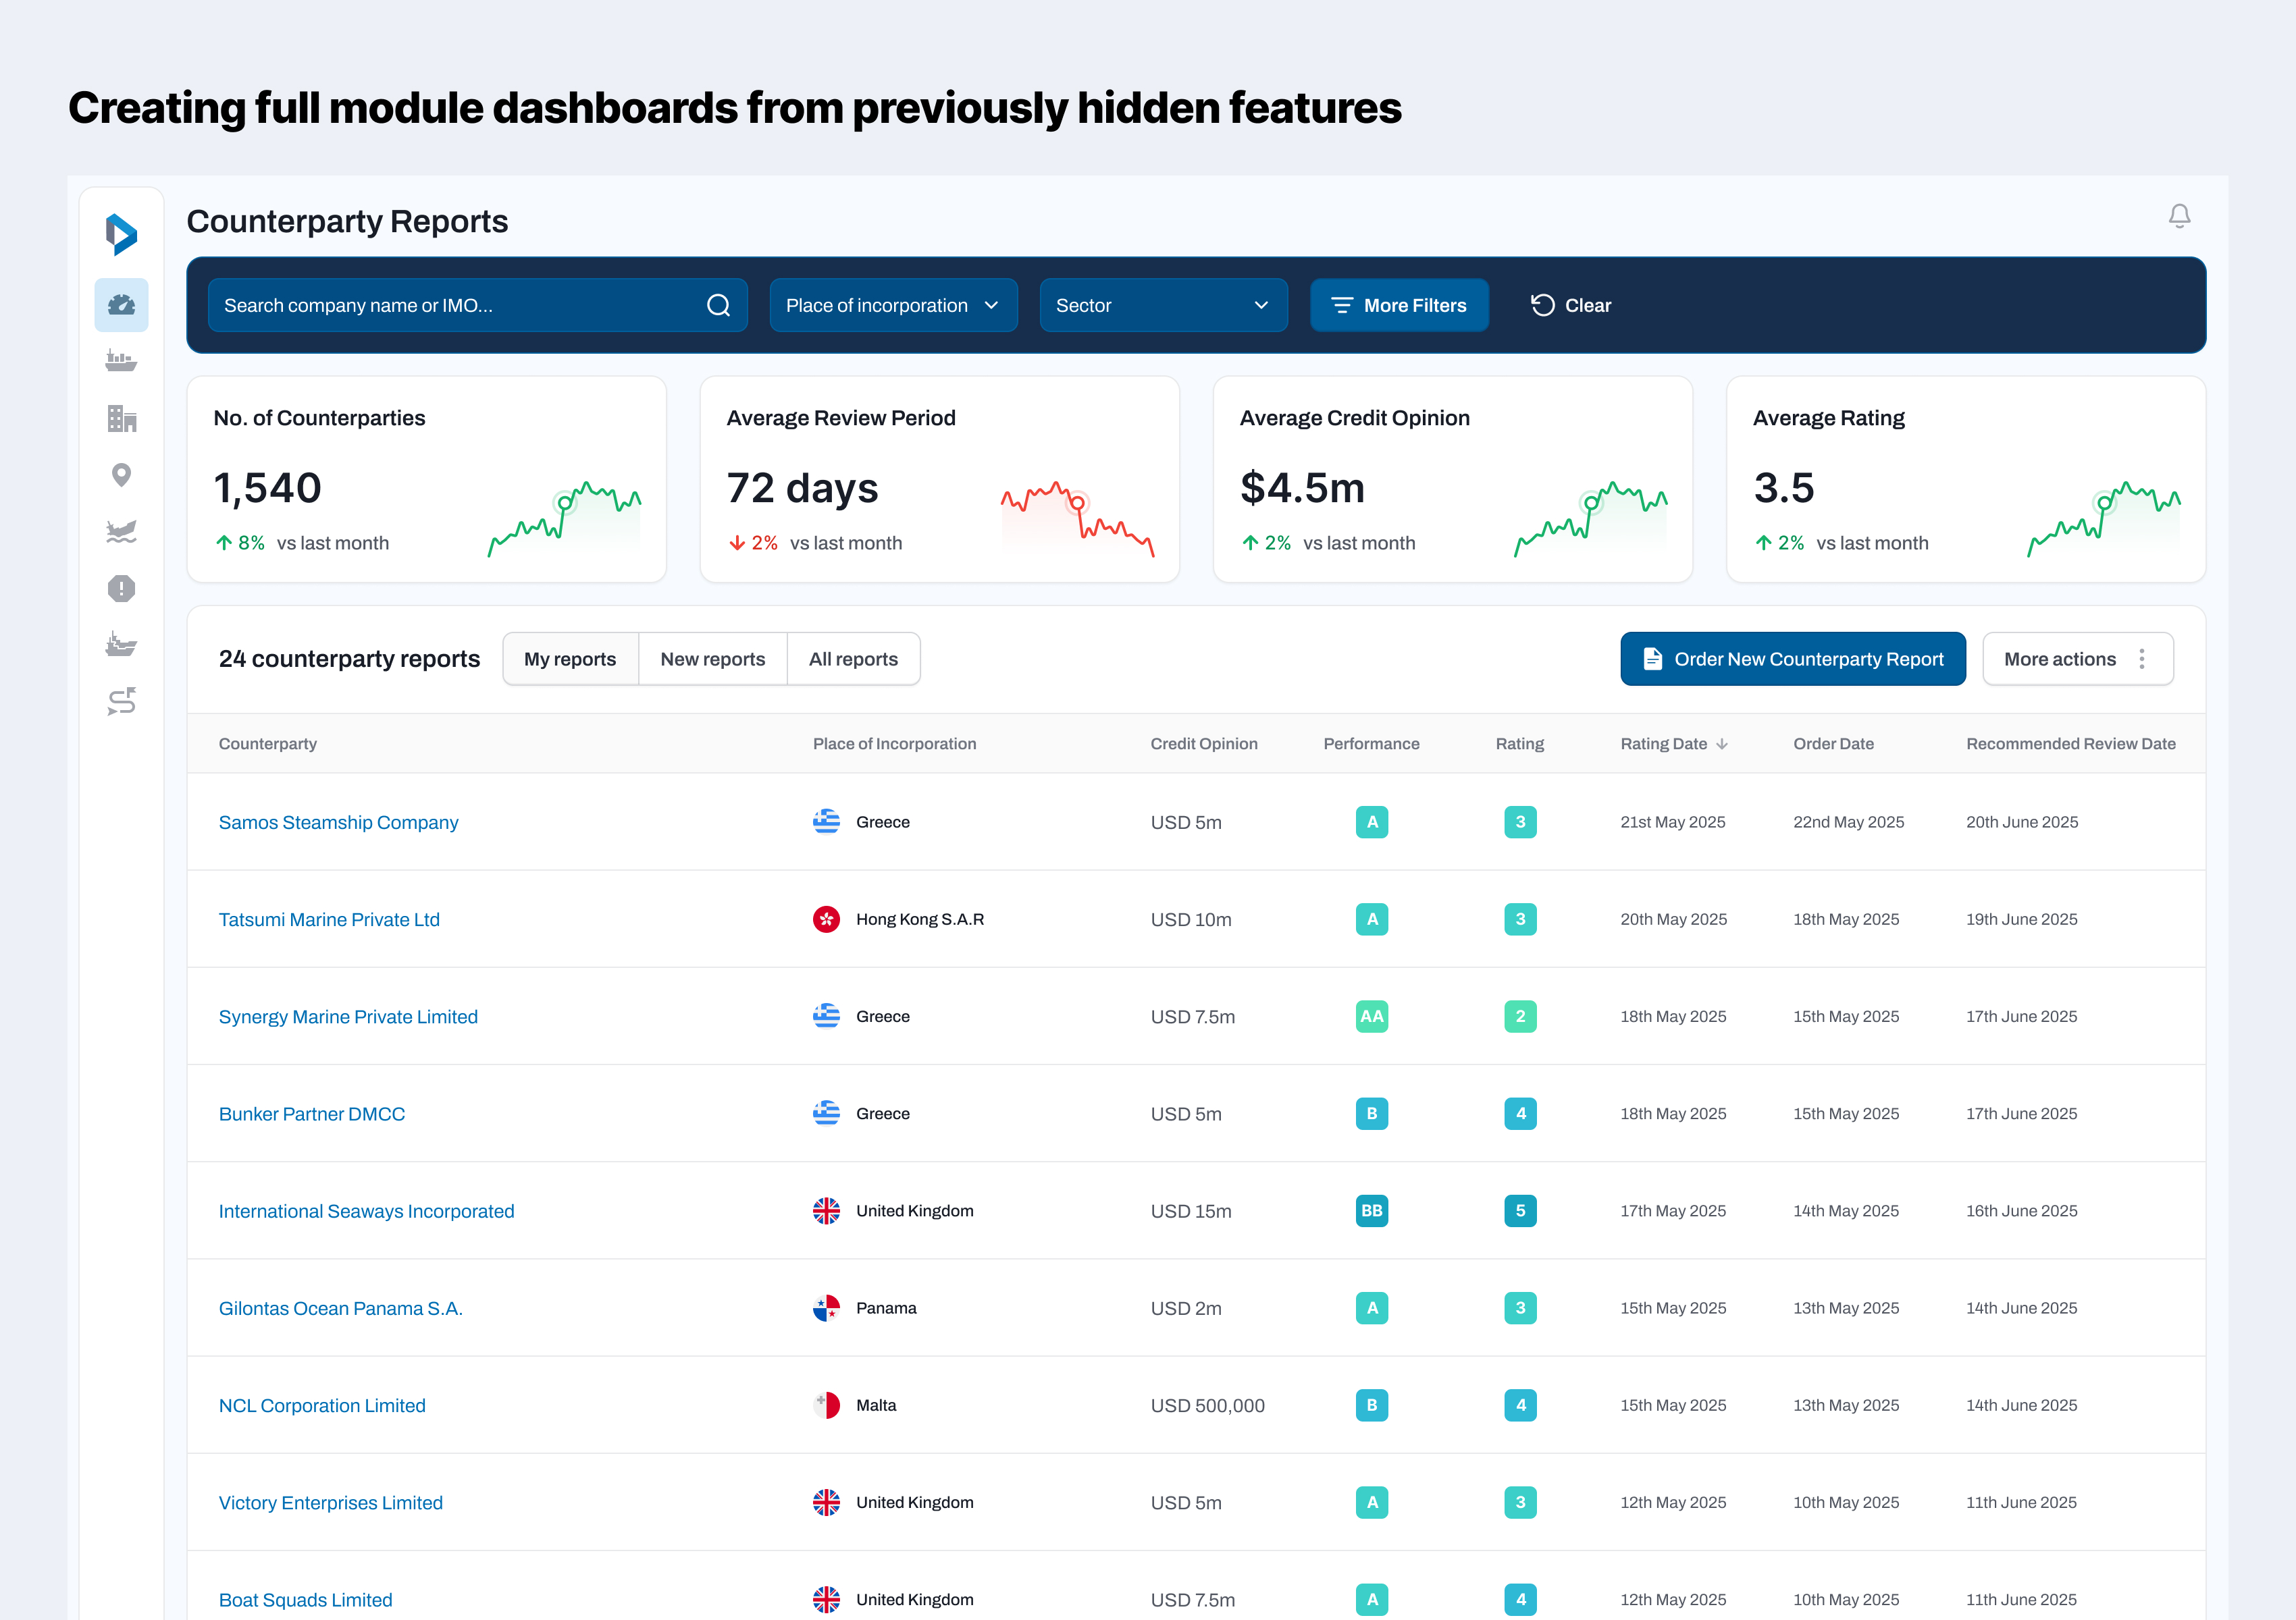Screen dimensions: 2296x1620
Task: Click Order New Counterparty Report button
Action: (x=1792, y=659)
